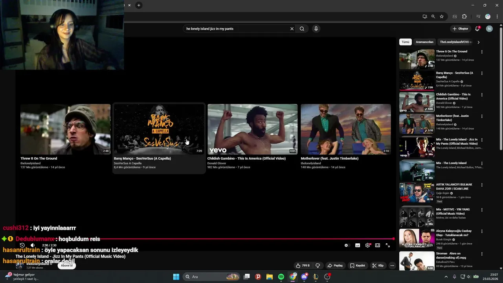Subscribe with the Abone ol button
The width and height of the screenshot is (503, 283).
tap(66, 266)
